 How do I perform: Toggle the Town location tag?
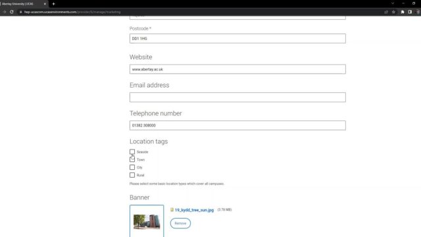(x=132, y=159)
